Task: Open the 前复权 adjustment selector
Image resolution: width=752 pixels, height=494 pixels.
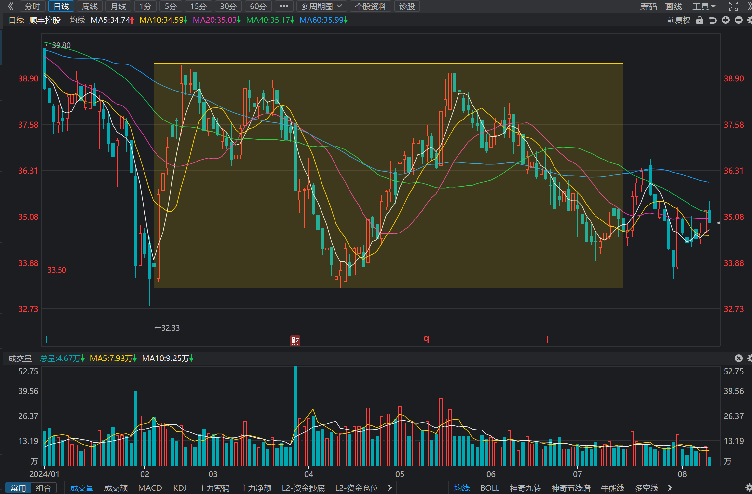Action: pos(678,20)
